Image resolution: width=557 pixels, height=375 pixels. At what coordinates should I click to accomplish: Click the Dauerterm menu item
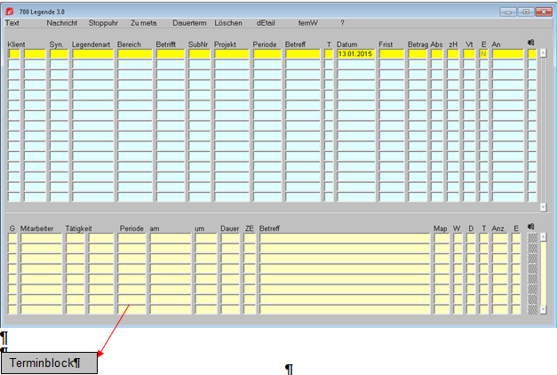pyautogui.click(x=188, y=22)
